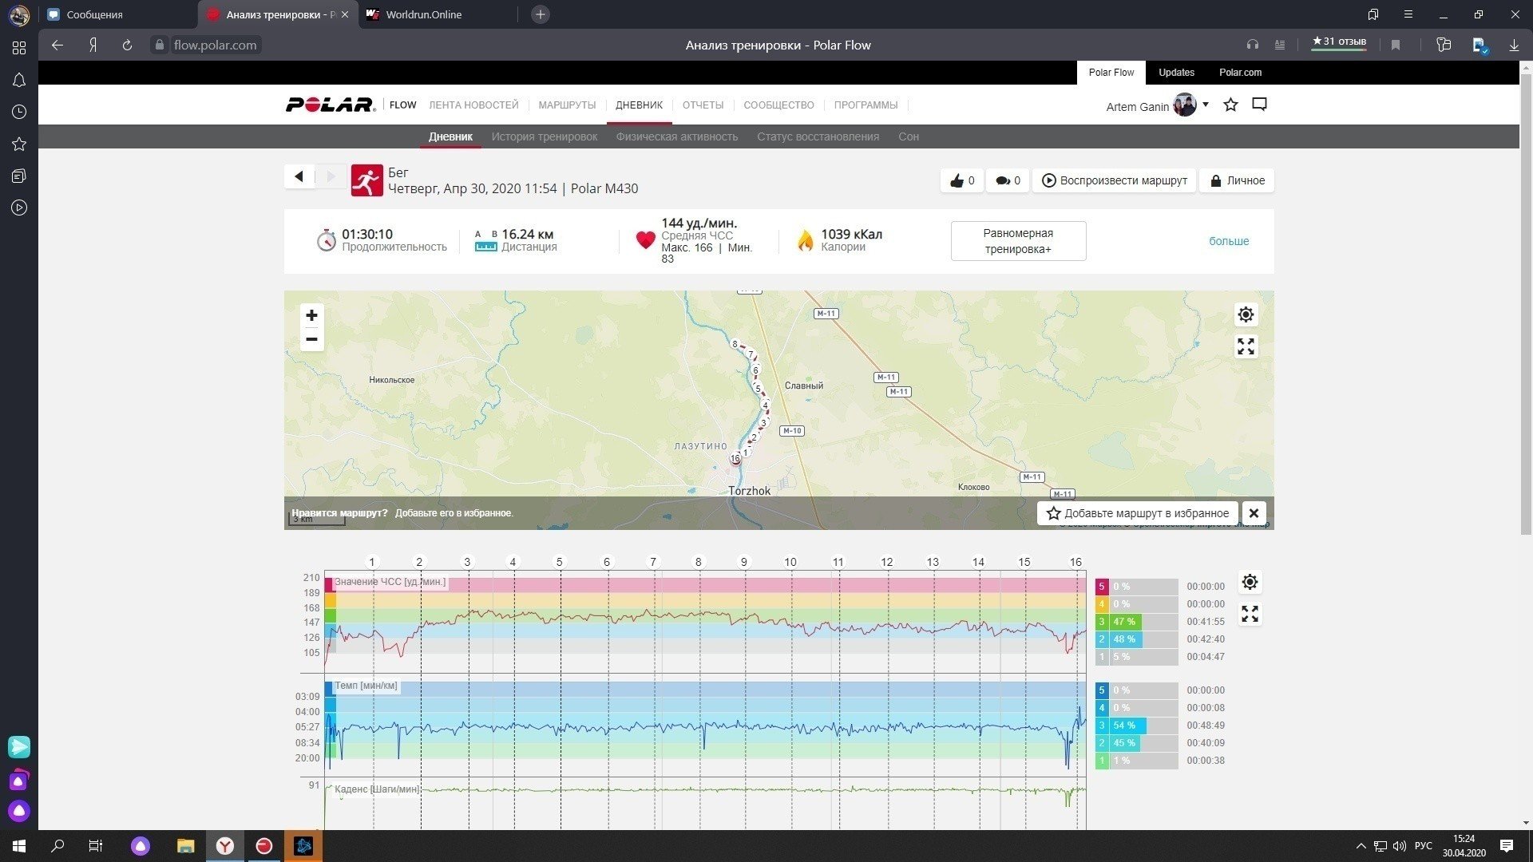
Task: Open Windows Start menu
Action: coord(19,846)
